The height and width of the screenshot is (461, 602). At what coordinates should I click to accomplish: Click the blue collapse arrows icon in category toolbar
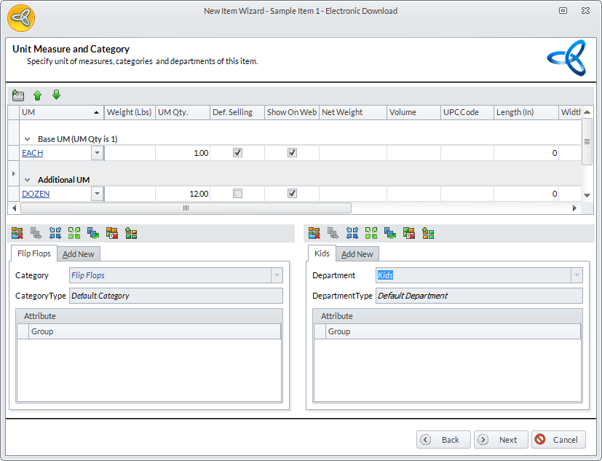pyautogui.click(x=55, y=233)
